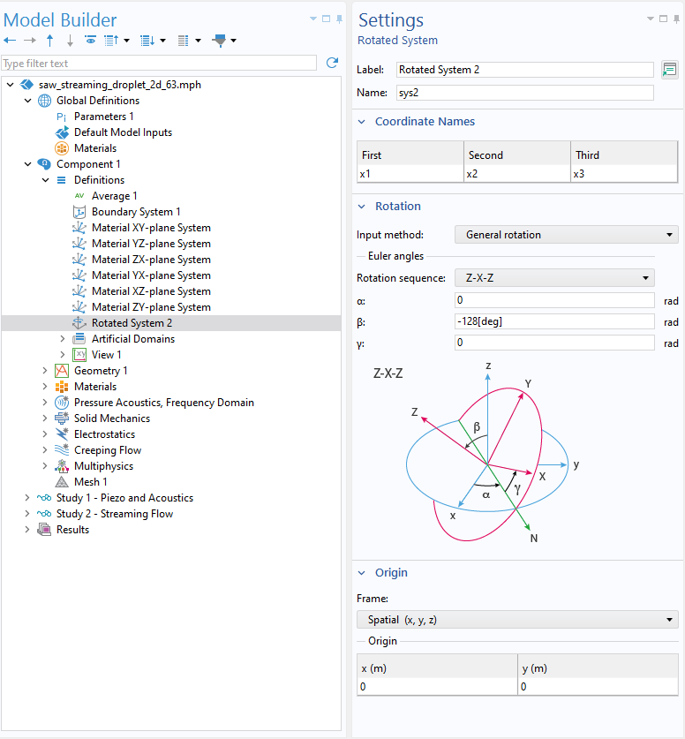The height and width of the screenshot is (739, 685).
Task: Click the icon beside the Label field
Action: click(x=669, y=70)
